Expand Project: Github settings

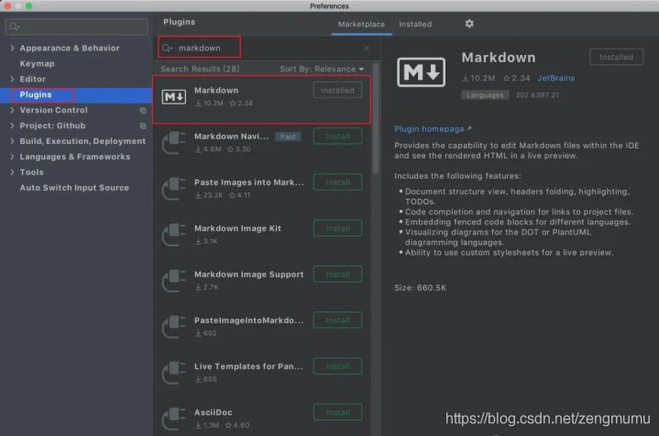coord(12,125)
